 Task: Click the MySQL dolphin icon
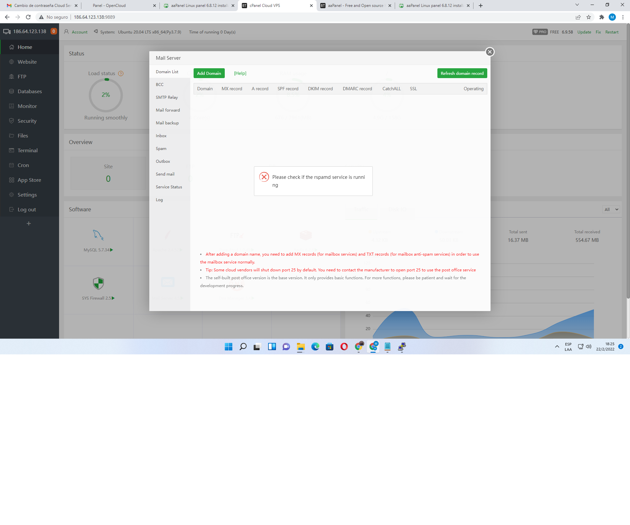pyautogui.click(x=98, y=235)
